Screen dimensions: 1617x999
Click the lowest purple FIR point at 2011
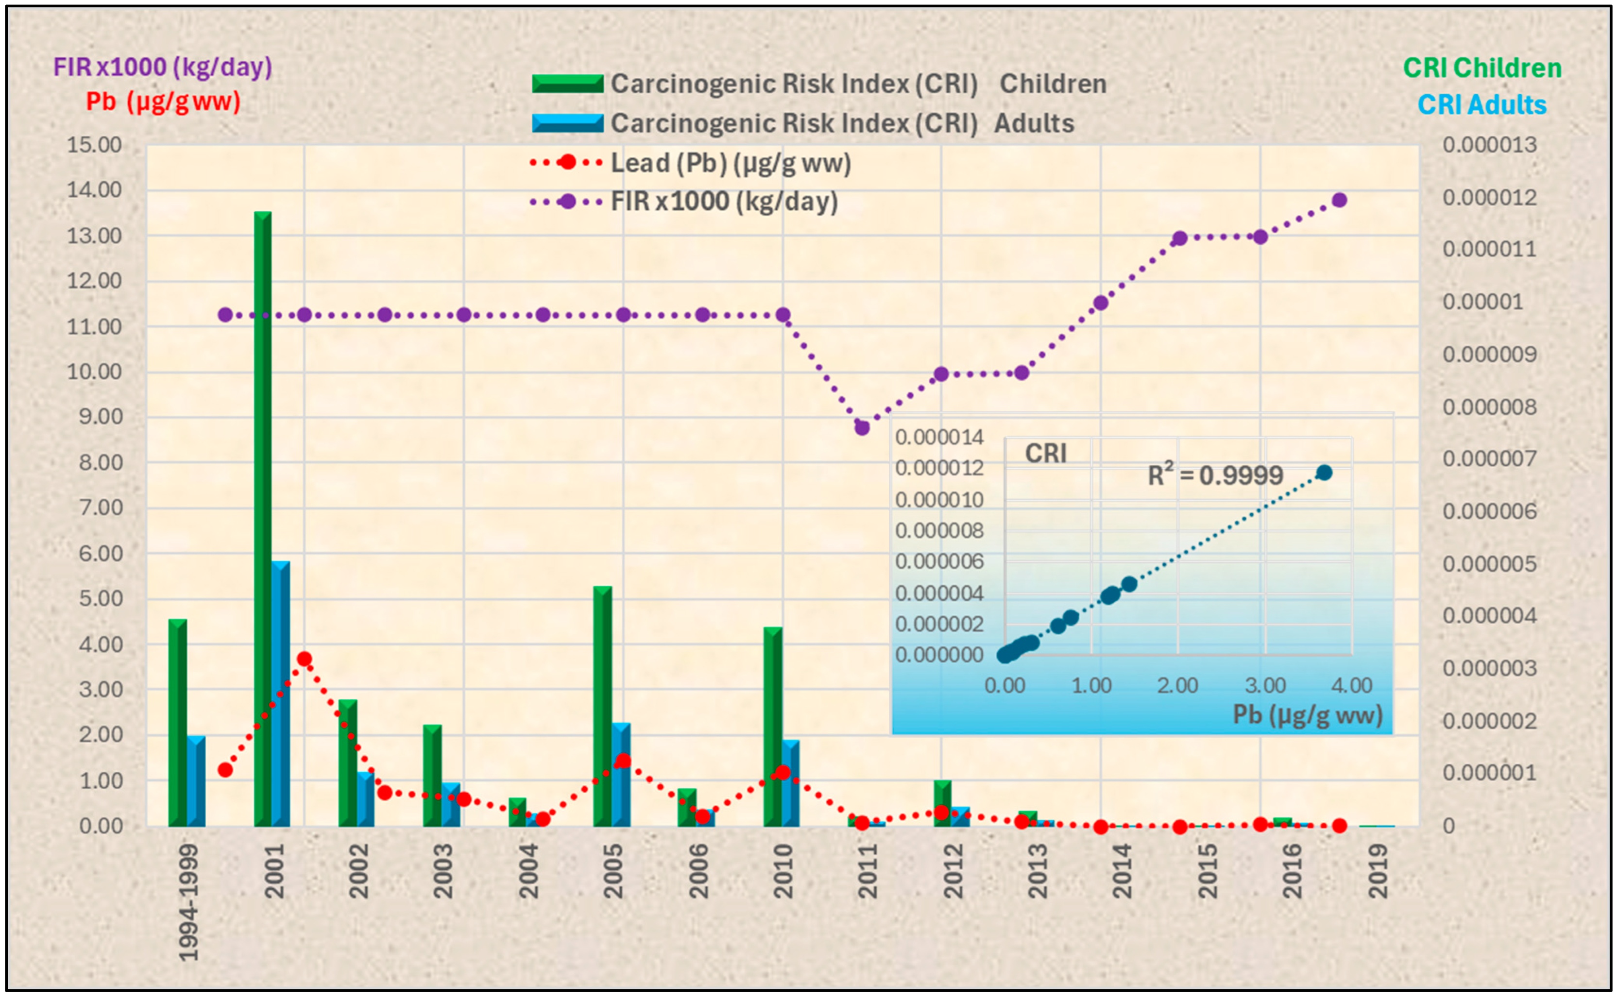pos(862,427)
